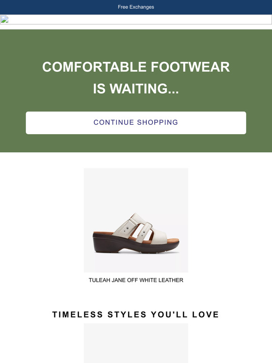Screen dimensions: 272x363
Task: Click the word FOOTWEAR in the hero headline
Action: click(190, 67)
